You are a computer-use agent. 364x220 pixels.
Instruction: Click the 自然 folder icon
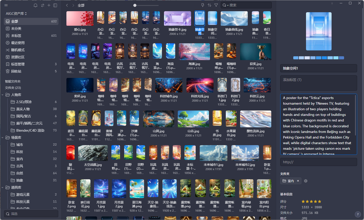[x=13, y=173]
